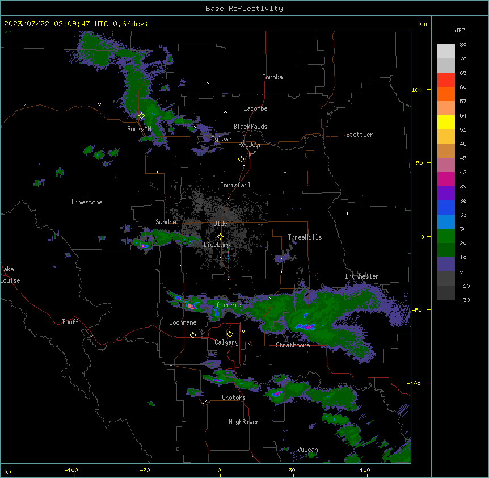Click the Base_Reflectivity title text
The image size is (489, 478).
click(244, 9)
